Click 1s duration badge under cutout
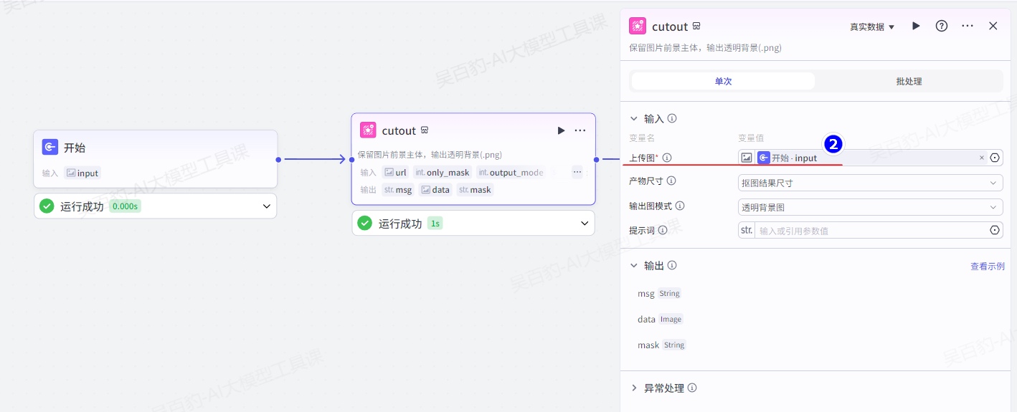The width and height of the screenshot is (1017, 412). pos(435,224)
